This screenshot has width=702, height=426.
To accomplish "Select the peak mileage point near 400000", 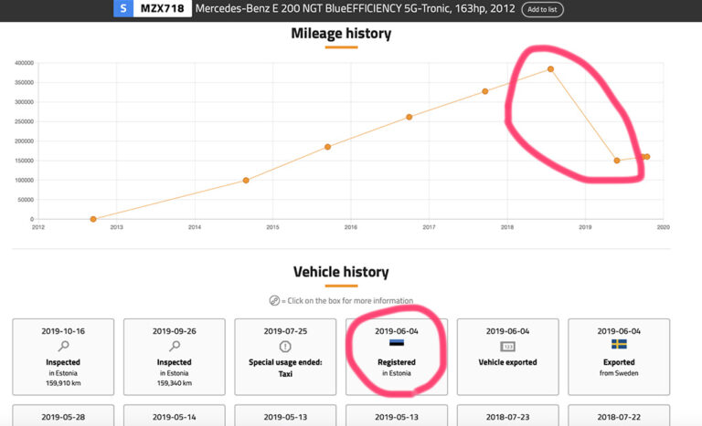I will 550,69.
